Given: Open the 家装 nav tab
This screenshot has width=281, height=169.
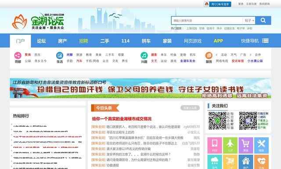Looking at the screenshot, I should pos(167,41).
